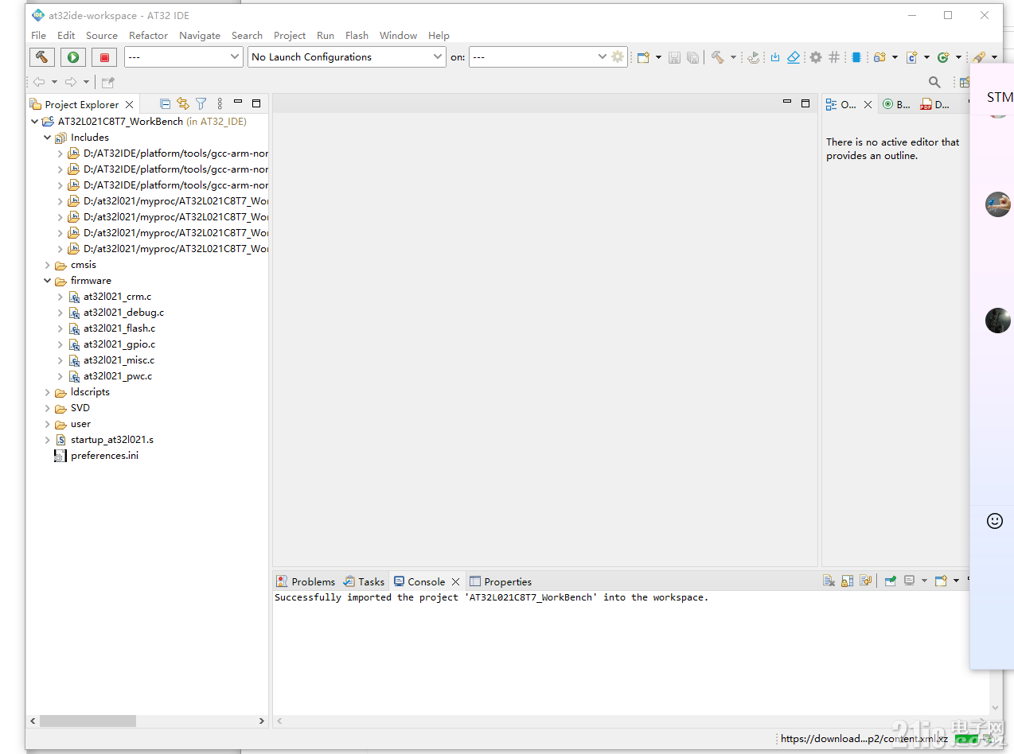Minimize the editor area pane
1014x754 pixels.
pyautogui.click(x=787, y=103)
